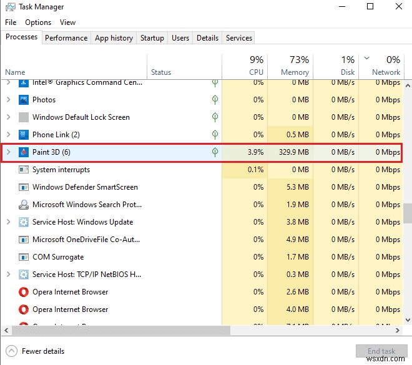Click the End task button
Viewport: 412px width, 365px height.
click(381, 351)
